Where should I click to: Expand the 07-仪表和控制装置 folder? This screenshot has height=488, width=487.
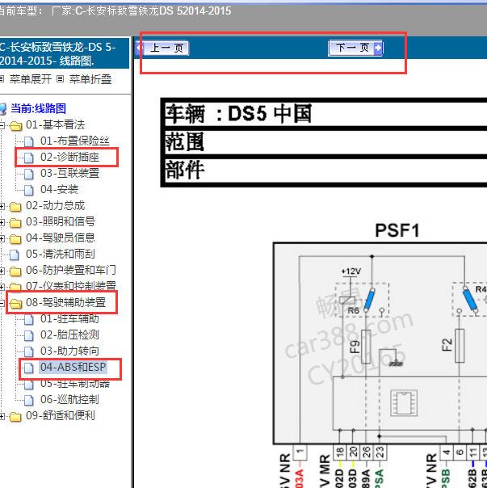(2, 287)
